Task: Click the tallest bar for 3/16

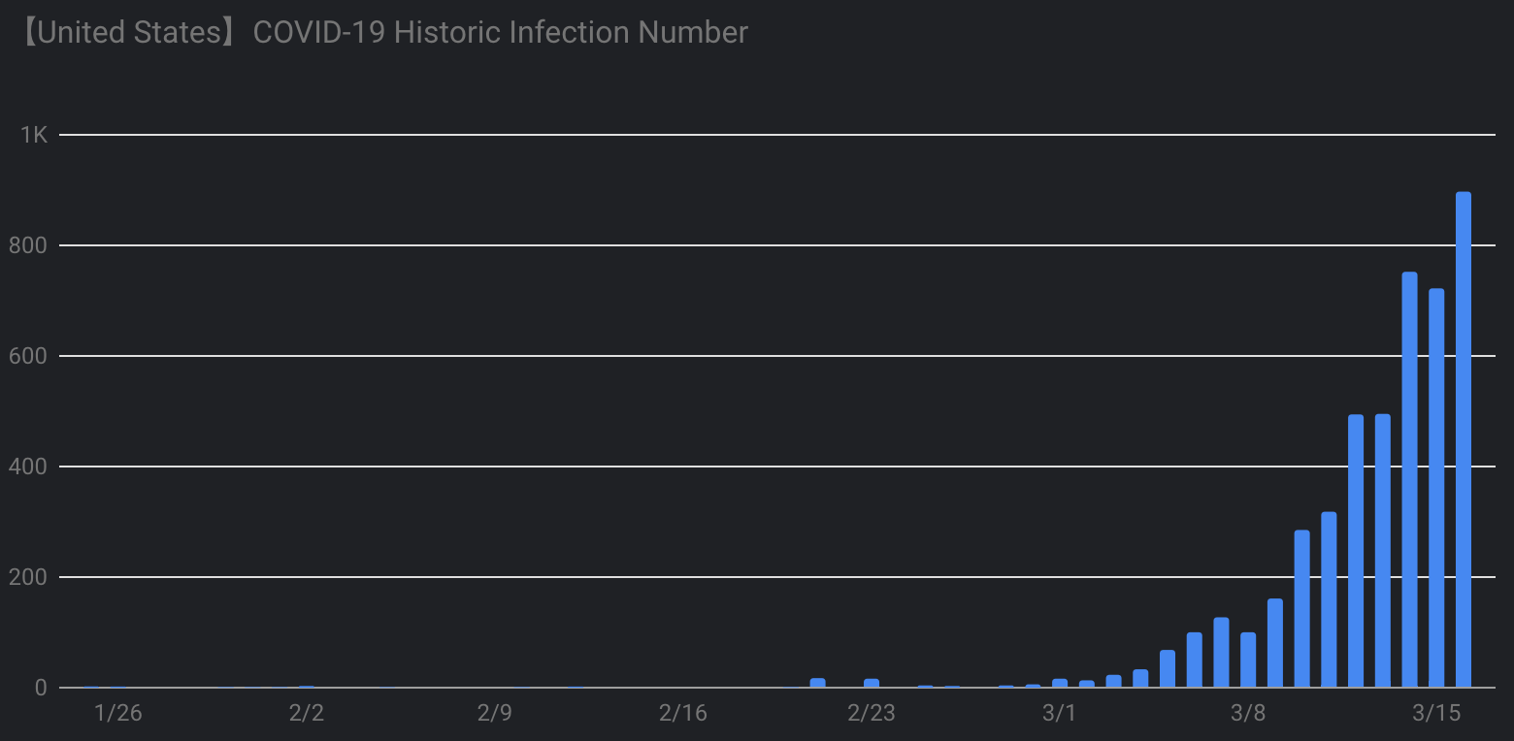Action: click(x=1464, y=439)
